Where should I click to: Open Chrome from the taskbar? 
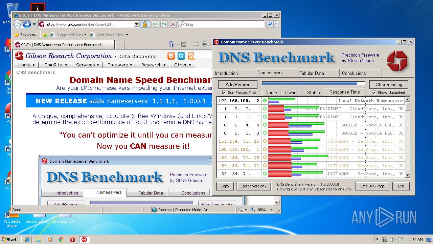point(61,240)
